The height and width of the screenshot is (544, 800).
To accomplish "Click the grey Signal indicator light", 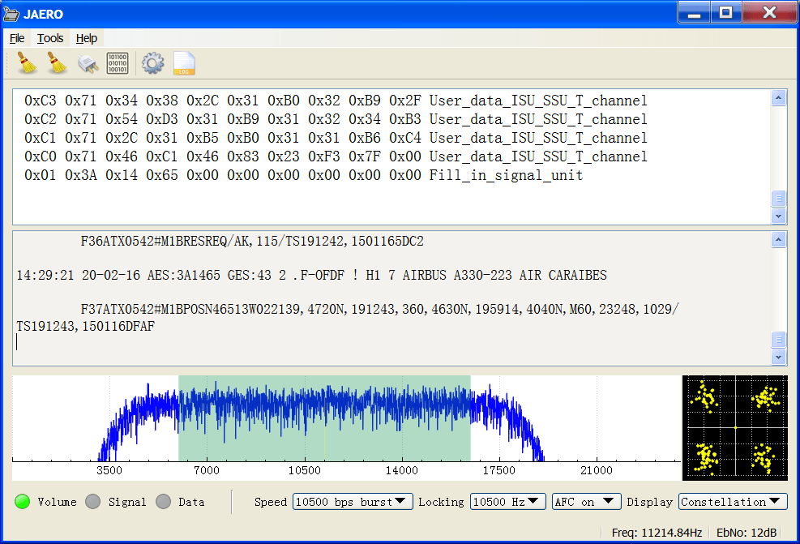I will click(93, 502).
